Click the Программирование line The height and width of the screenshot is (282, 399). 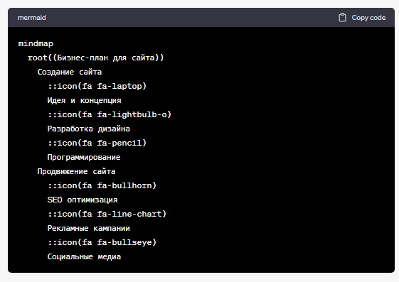84,157
